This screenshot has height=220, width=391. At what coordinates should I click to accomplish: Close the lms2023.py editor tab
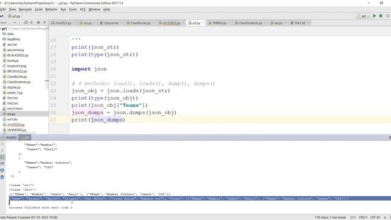tap(73, 23)
